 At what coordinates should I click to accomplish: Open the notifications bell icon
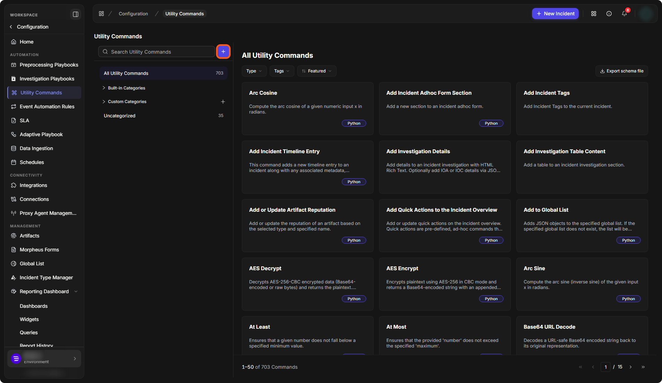tap(624, 14)
